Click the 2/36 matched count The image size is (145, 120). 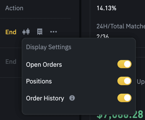(x=102, y=36)
